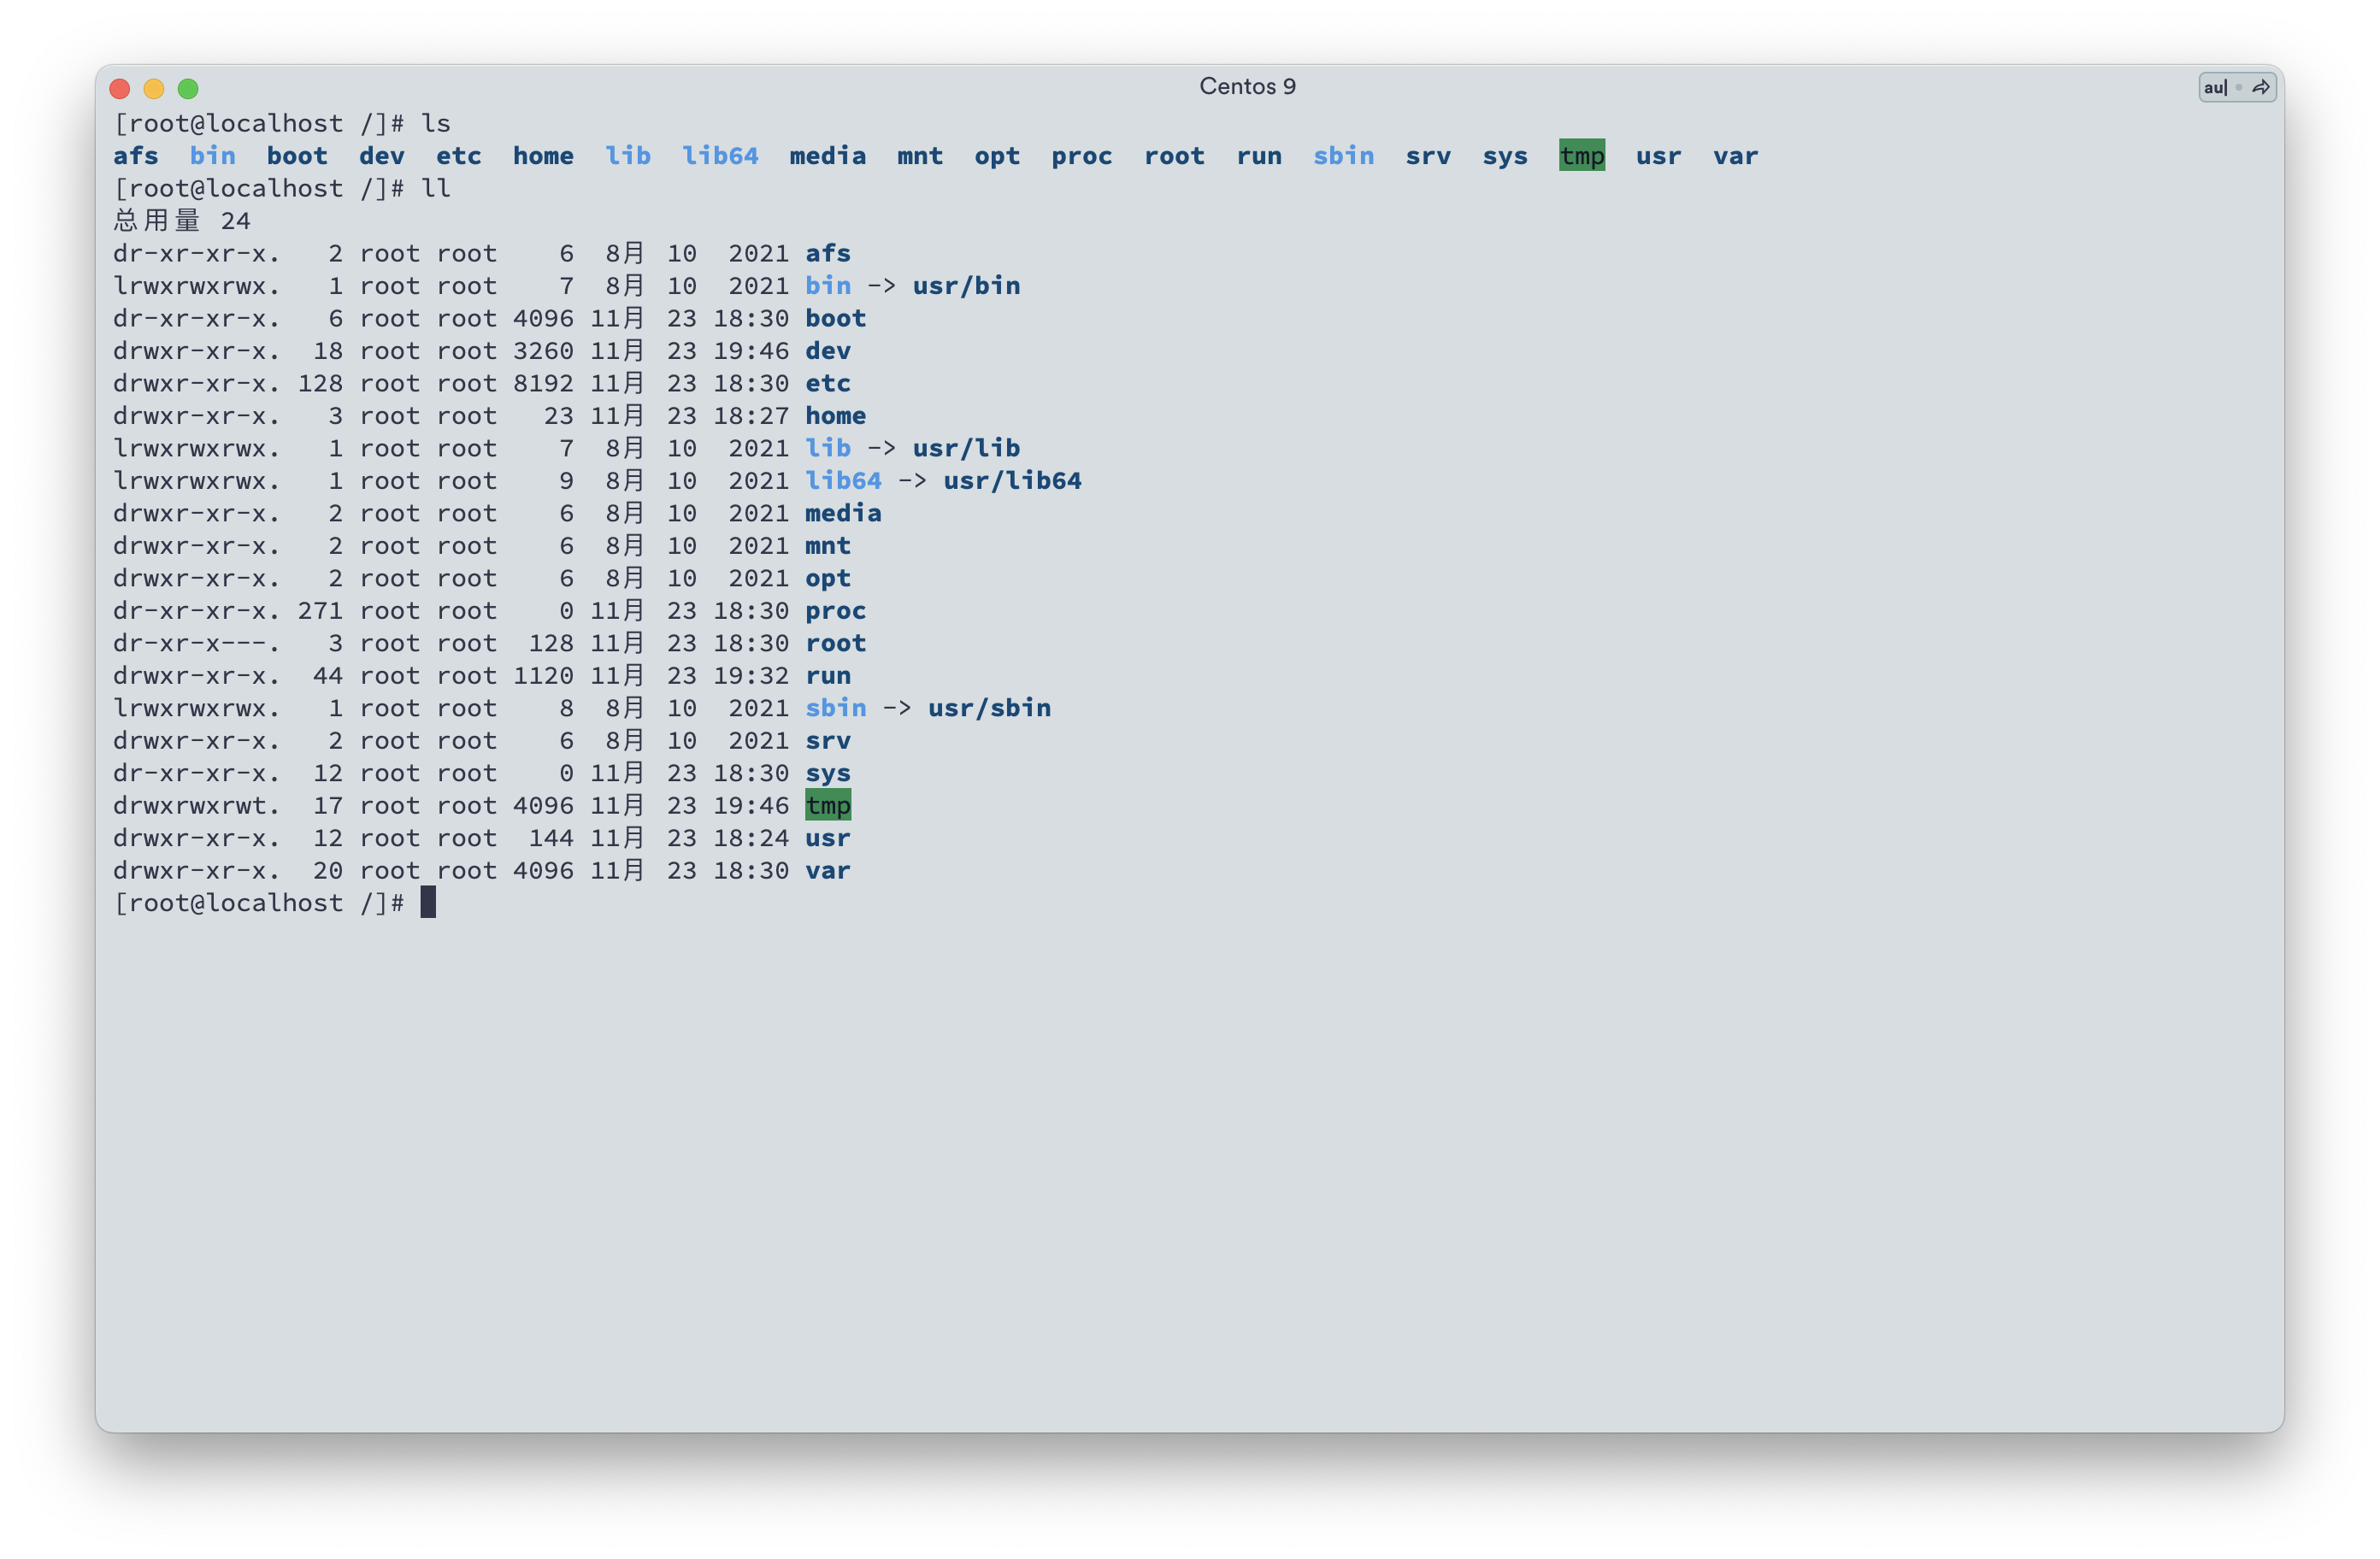Click "lib64" in the ls output row
The width and height of the screenshot is (2380, 1559).
coord(720,155)
